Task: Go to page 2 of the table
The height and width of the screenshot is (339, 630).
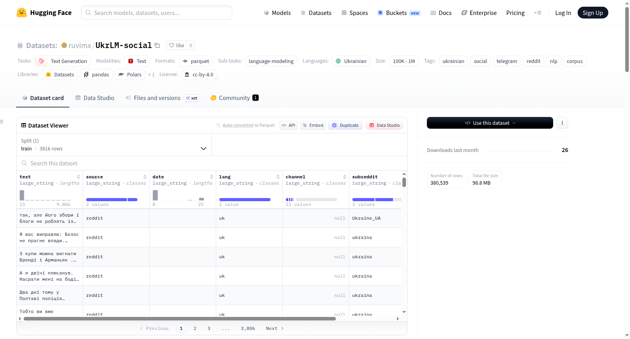Action: [x=195, y=328]
